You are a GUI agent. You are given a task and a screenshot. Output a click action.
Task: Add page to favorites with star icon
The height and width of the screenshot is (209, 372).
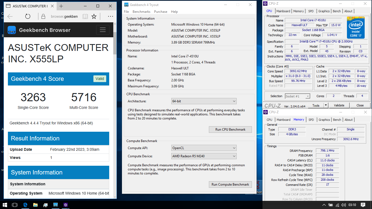click(x=94, y=16)
